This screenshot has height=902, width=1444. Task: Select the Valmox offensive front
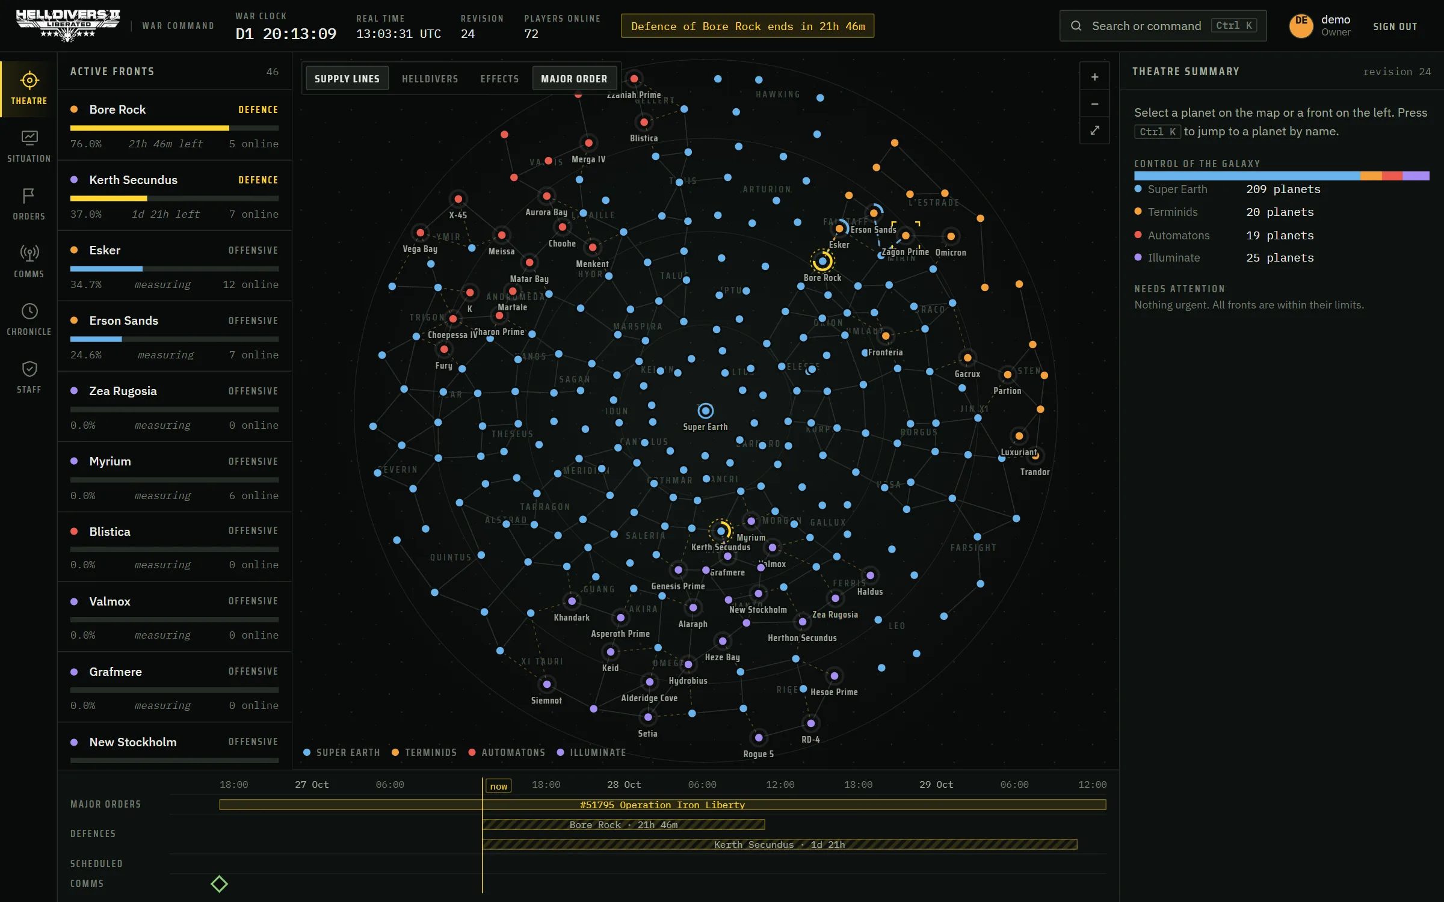(174, 617)
